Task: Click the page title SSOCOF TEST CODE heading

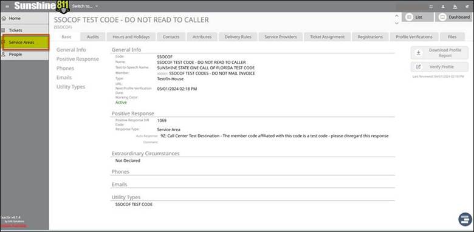Action: tap(131, 20)
